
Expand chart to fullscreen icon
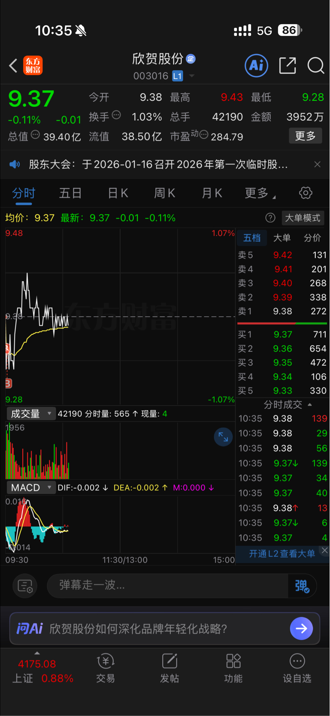coord(223,437)
